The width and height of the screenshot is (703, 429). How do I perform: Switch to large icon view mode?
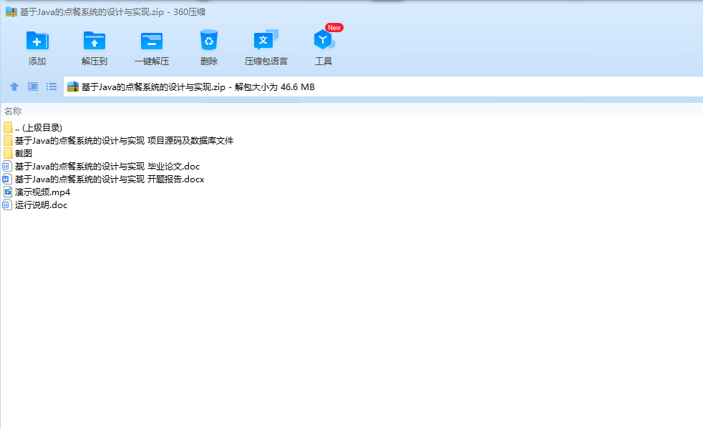(33, 87)
